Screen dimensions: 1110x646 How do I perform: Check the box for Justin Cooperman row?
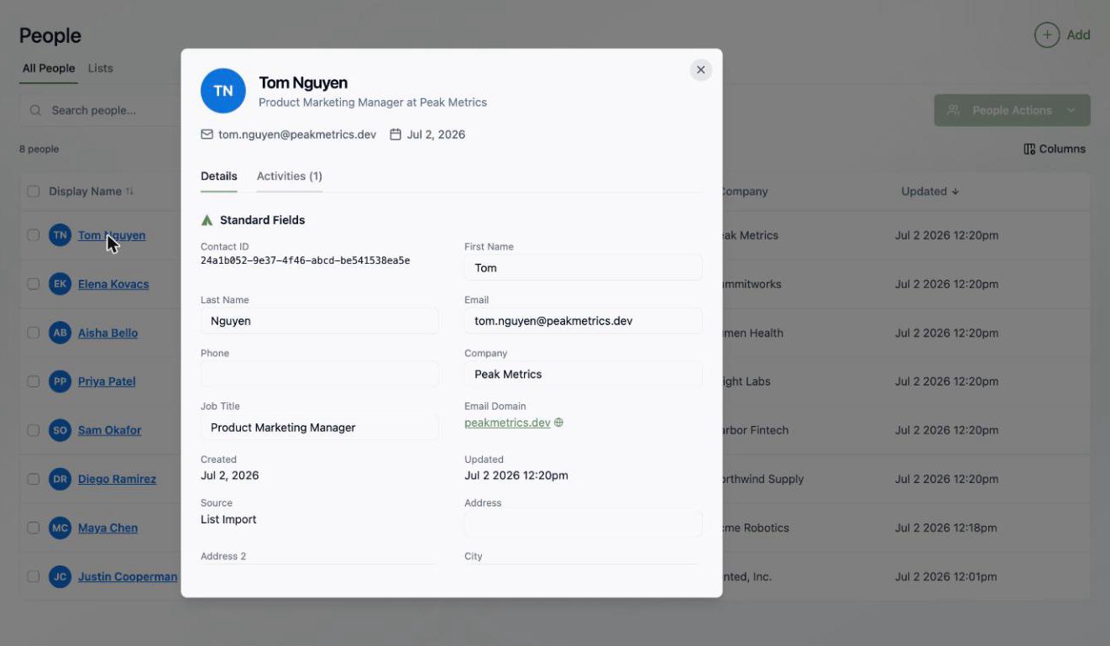tap(34, 577)
